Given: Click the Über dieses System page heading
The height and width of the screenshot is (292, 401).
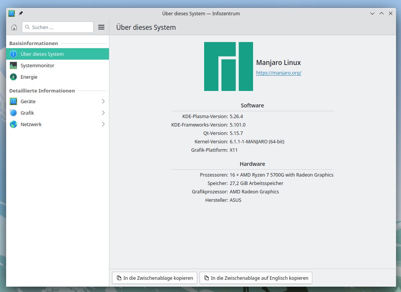Looking at the screenshot, I should tap(146, 28).
